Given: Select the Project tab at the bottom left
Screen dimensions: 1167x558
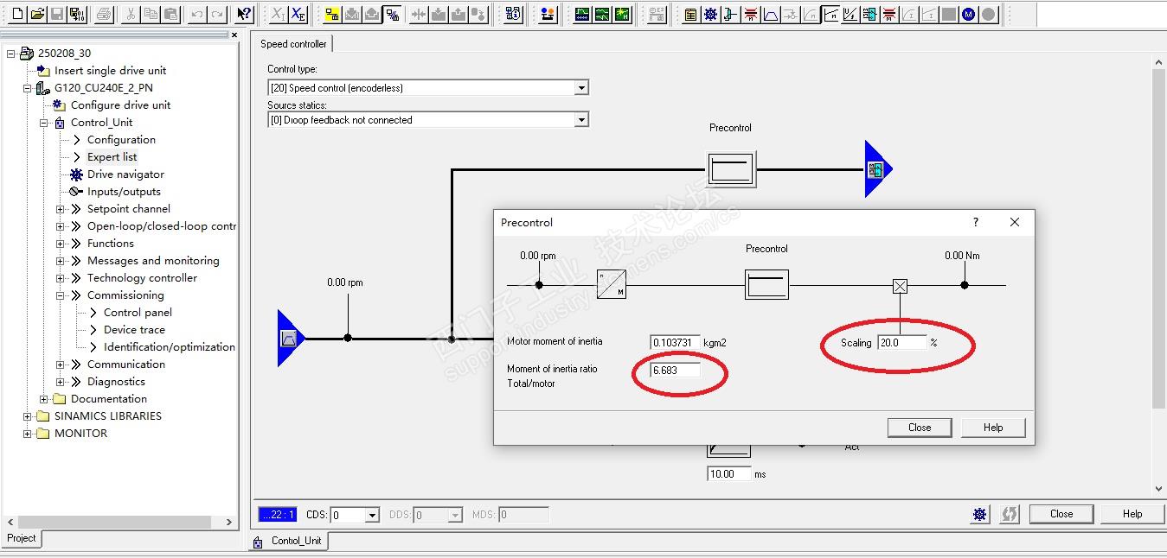Looking at the screenshot, I should [x=22, y=538].
